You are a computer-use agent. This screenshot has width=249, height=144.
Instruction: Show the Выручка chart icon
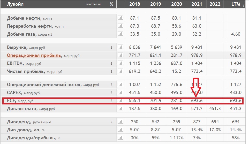(x=120, y=47)
